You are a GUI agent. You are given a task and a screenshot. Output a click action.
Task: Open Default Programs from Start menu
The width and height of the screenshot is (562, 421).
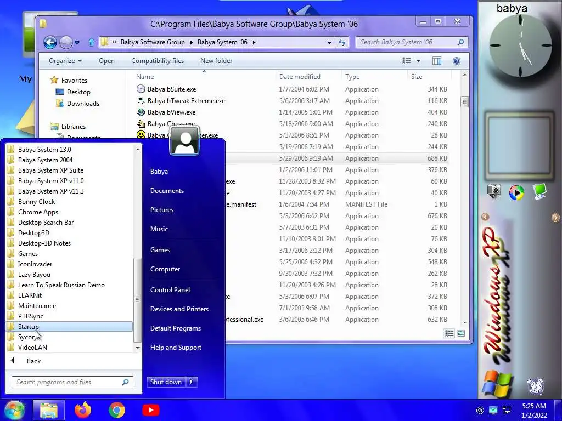tap(175, 328)
